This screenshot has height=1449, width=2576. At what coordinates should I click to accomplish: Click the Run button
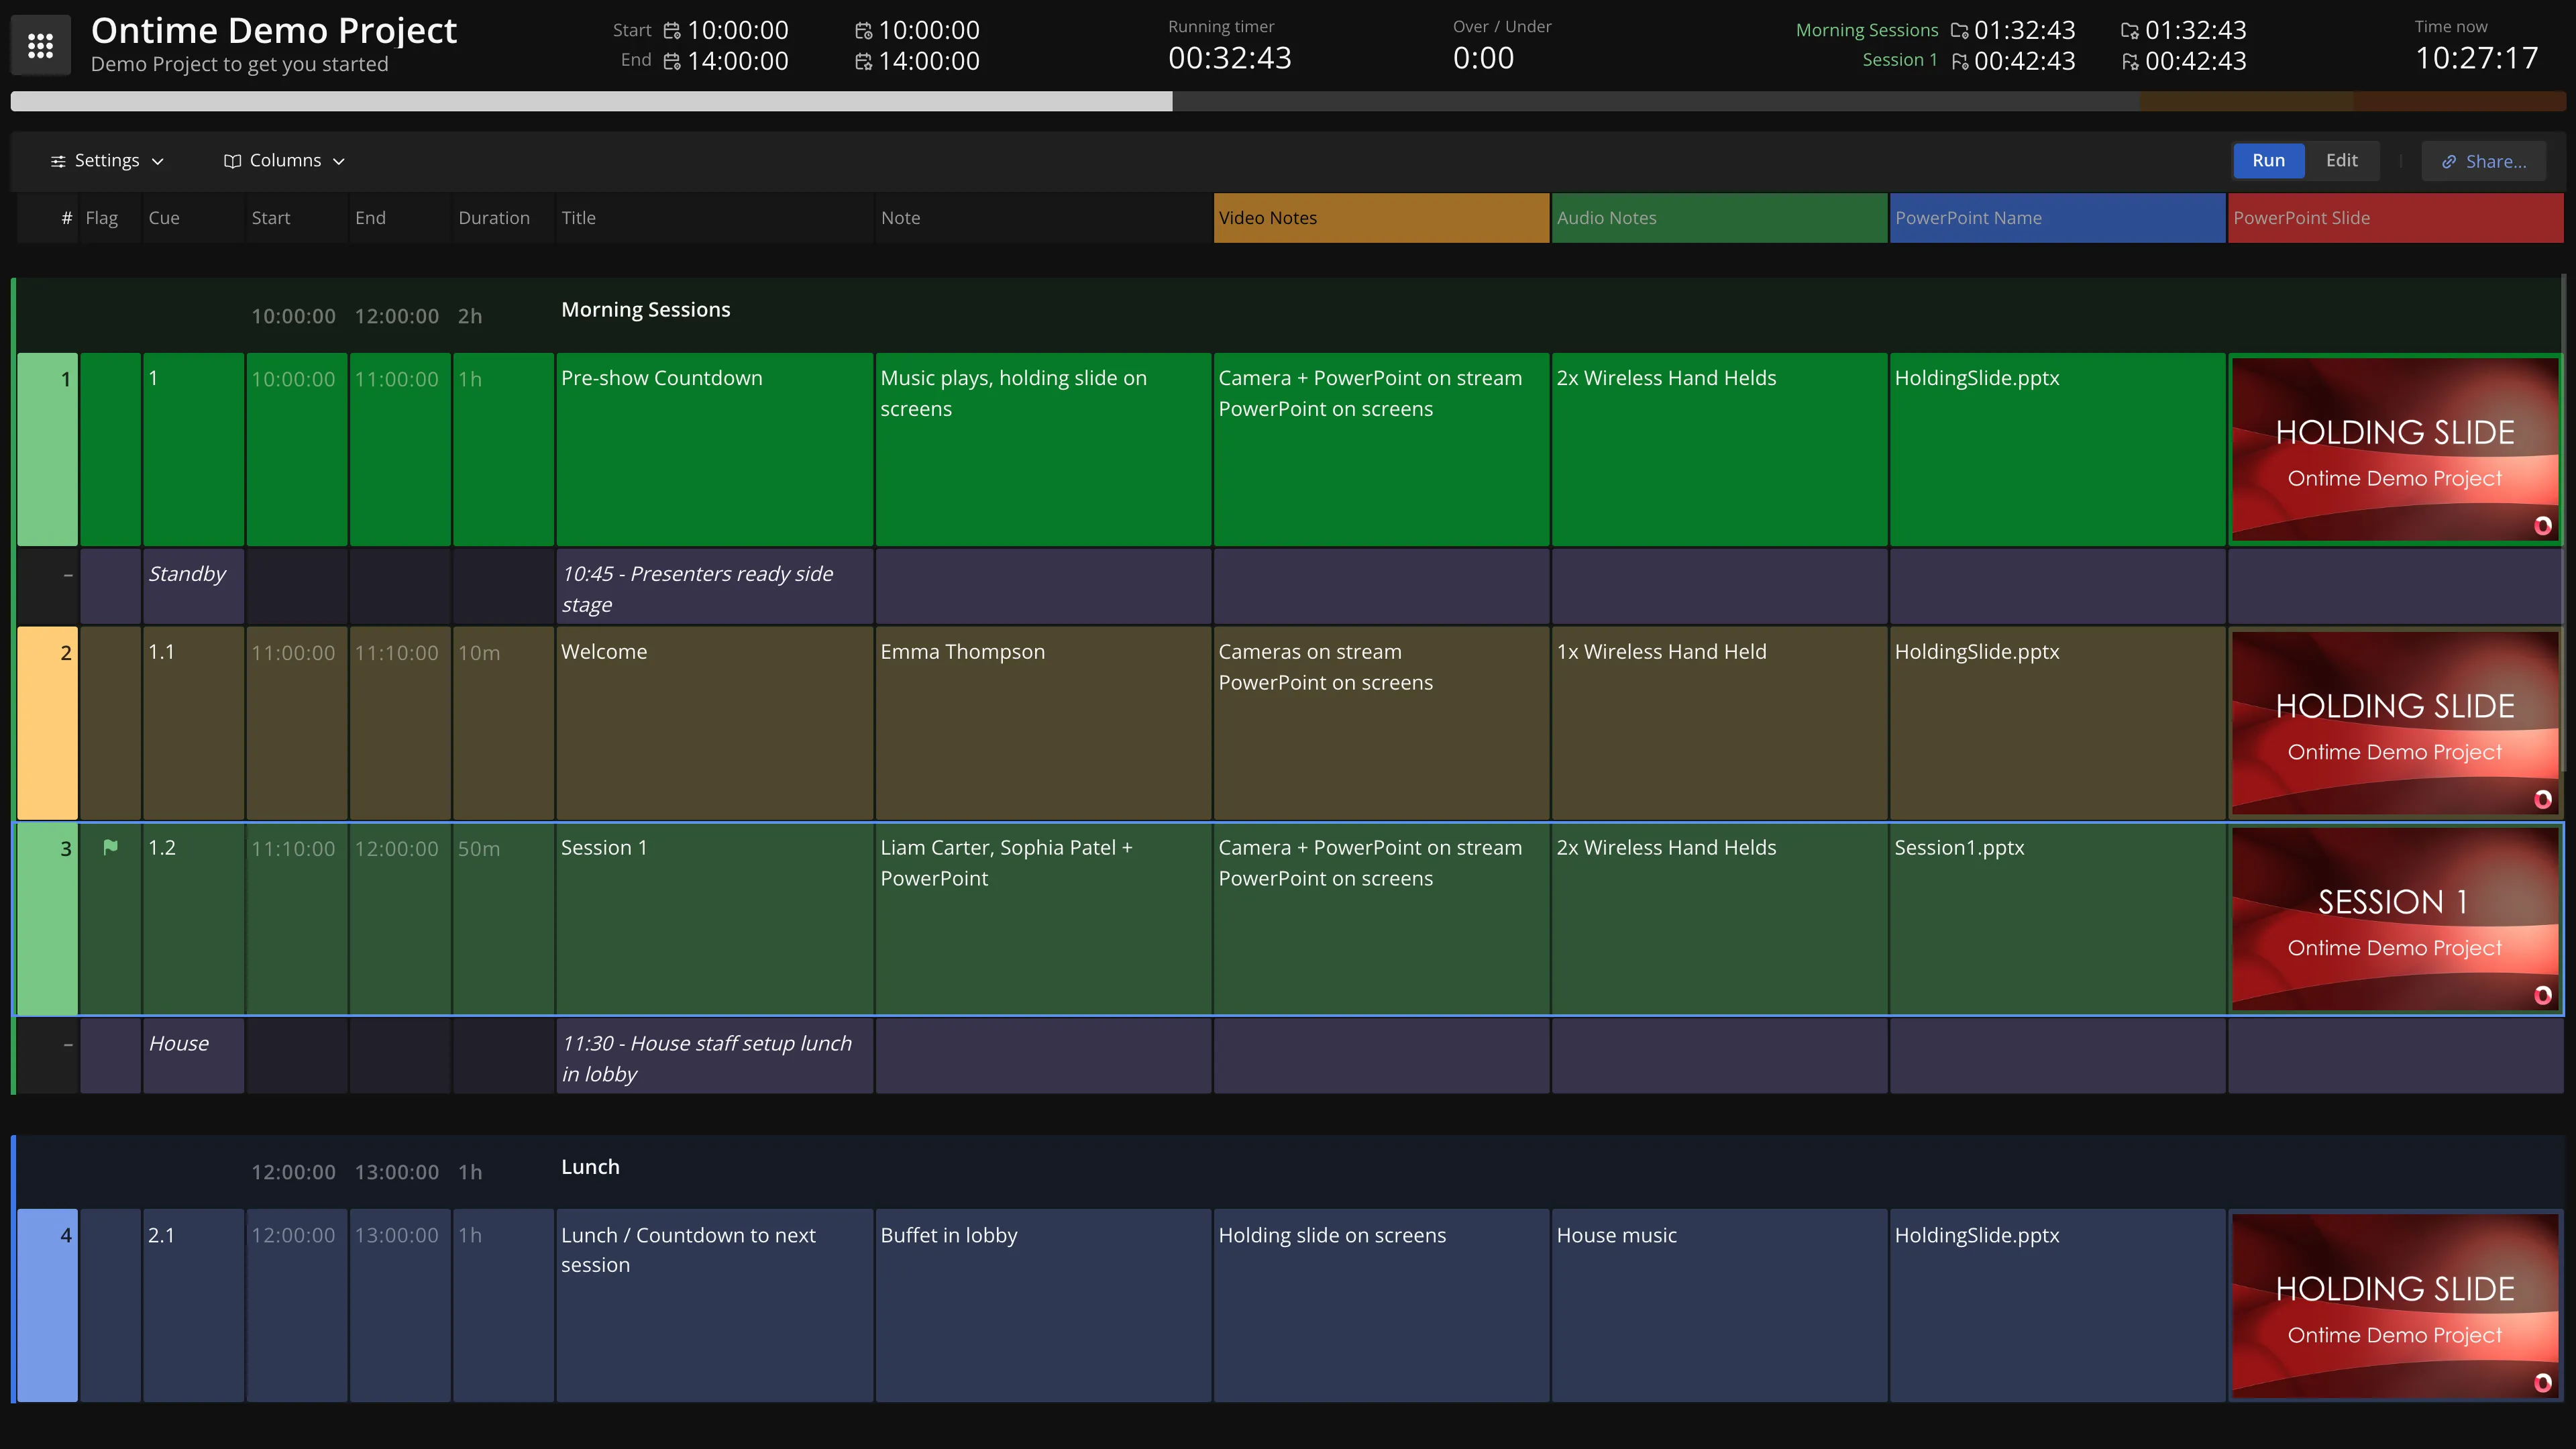[2268, 160]
